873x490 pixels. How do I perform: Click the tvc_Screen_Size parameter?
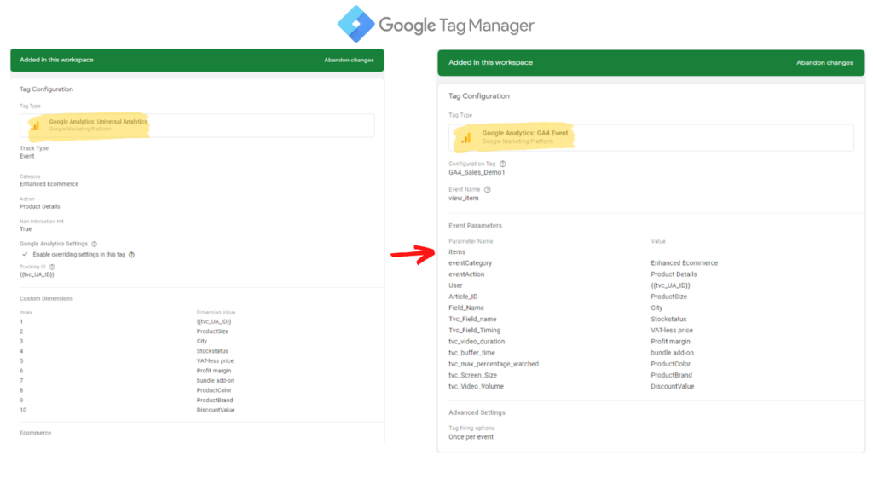(x=472, y=375)
